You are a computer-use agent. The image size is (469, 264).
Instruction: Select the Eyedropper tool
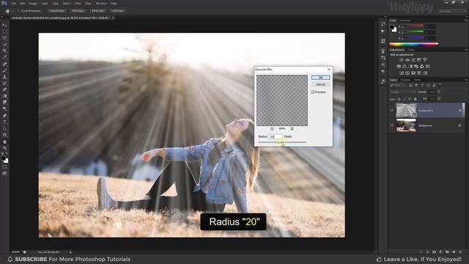tap(4, 57)
